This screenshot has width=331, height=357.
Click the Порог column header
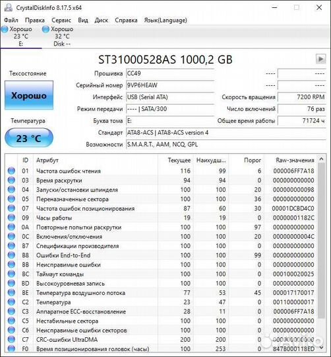pos(246,160)
